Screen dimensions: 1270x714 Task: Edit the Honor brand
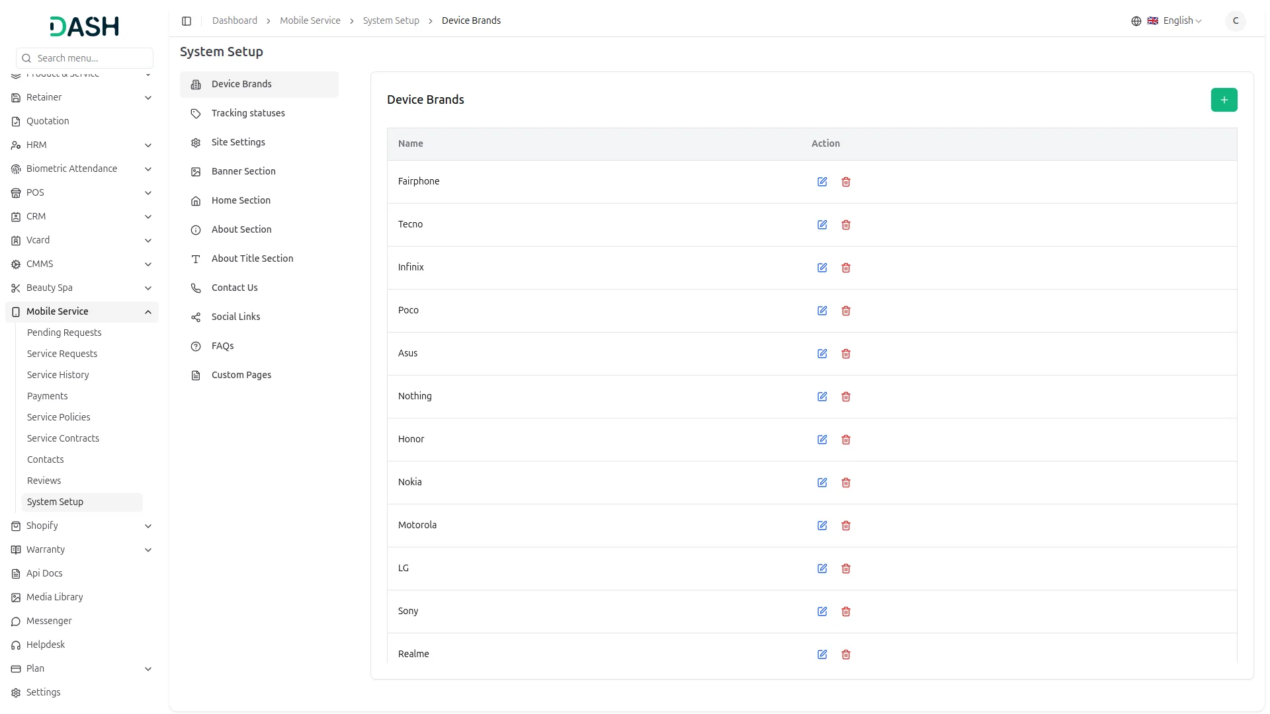click(822, 440)
